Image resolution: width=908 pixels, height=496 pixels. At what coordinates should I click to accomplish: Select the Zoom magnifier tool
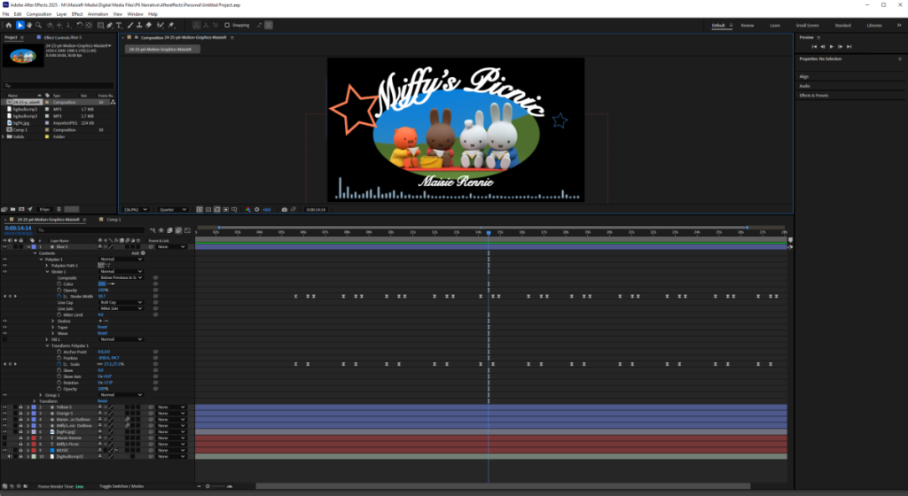pyautogui.click(x=38, y=25)
